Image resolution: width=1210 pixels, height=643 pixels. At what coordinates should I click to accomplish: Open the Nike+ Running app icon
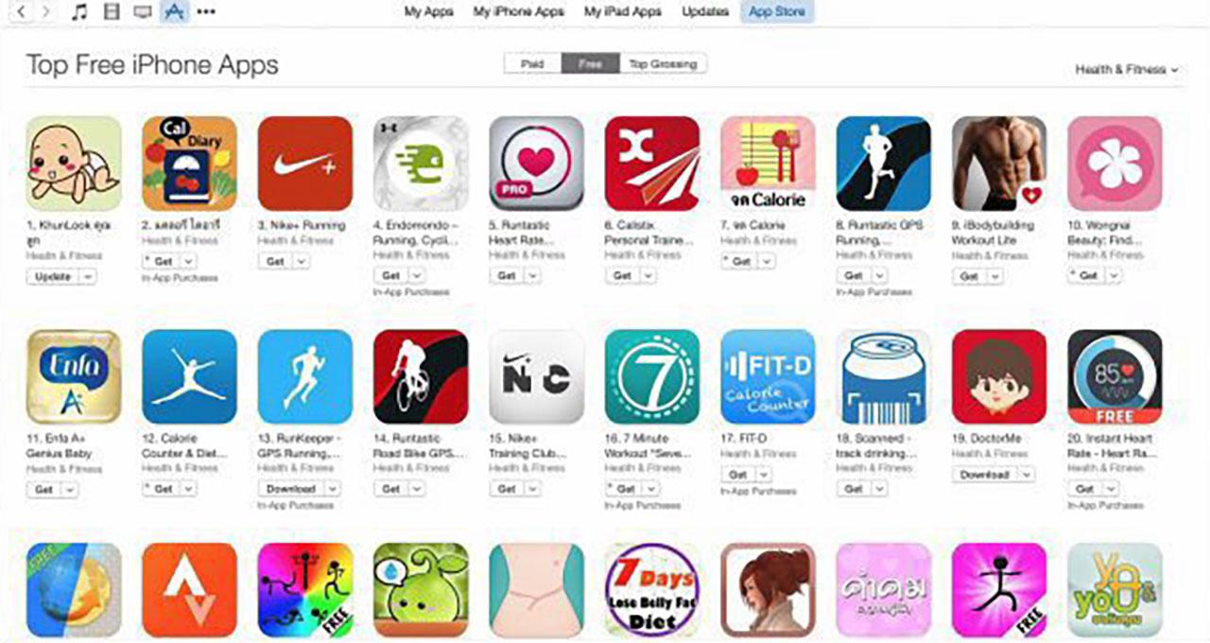[x=304, y=164]
